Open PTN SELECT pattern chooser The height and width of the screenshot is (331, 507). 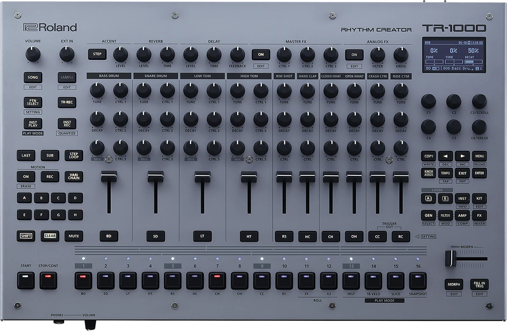[33, 102]
